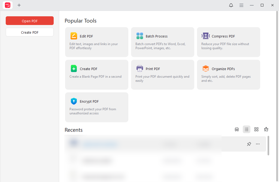The width and height of the screenshot is (279, 182).
Task: Select the Create PDF blank page tool
Action: coord(96,75)
